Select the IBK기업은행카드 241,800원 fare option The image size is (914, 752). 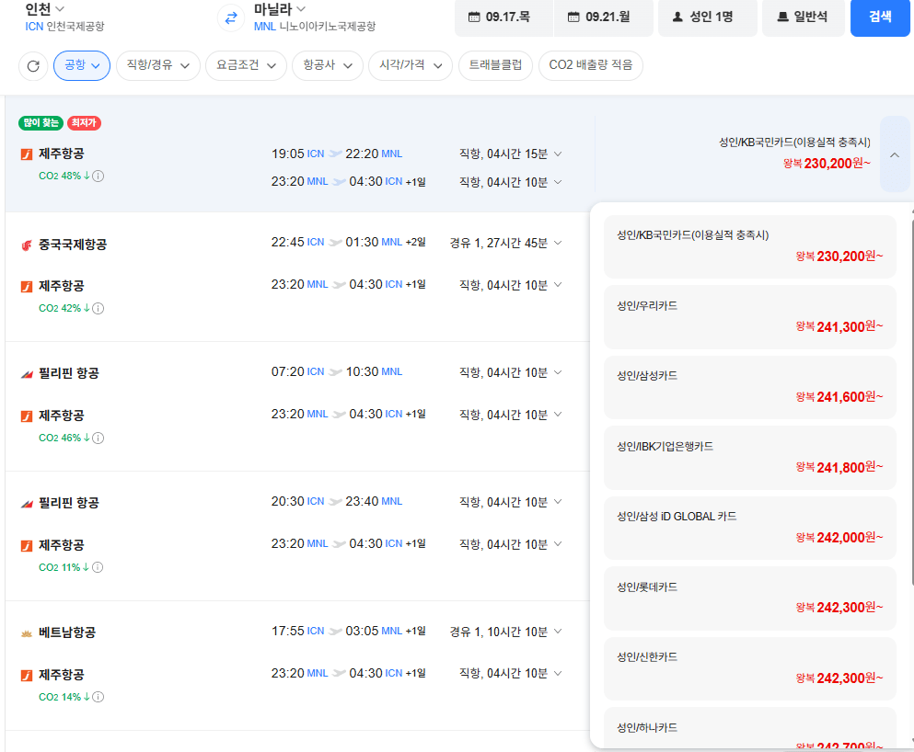point(749,458)
